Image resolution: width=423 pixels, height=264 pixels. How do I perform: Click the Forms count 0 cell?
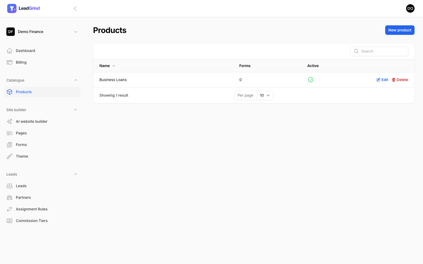click(240, 80)
